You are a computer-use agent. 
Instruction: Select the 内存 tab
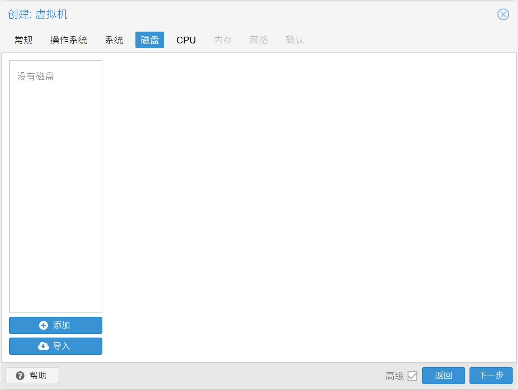click(x=223, y=40)
